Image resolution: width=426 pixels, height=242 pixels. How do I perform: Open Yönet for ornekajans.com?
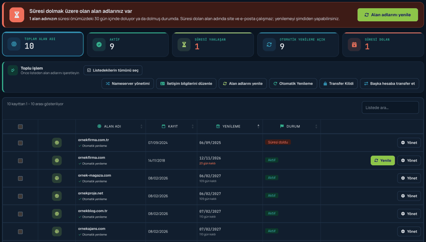click(409, 231)
